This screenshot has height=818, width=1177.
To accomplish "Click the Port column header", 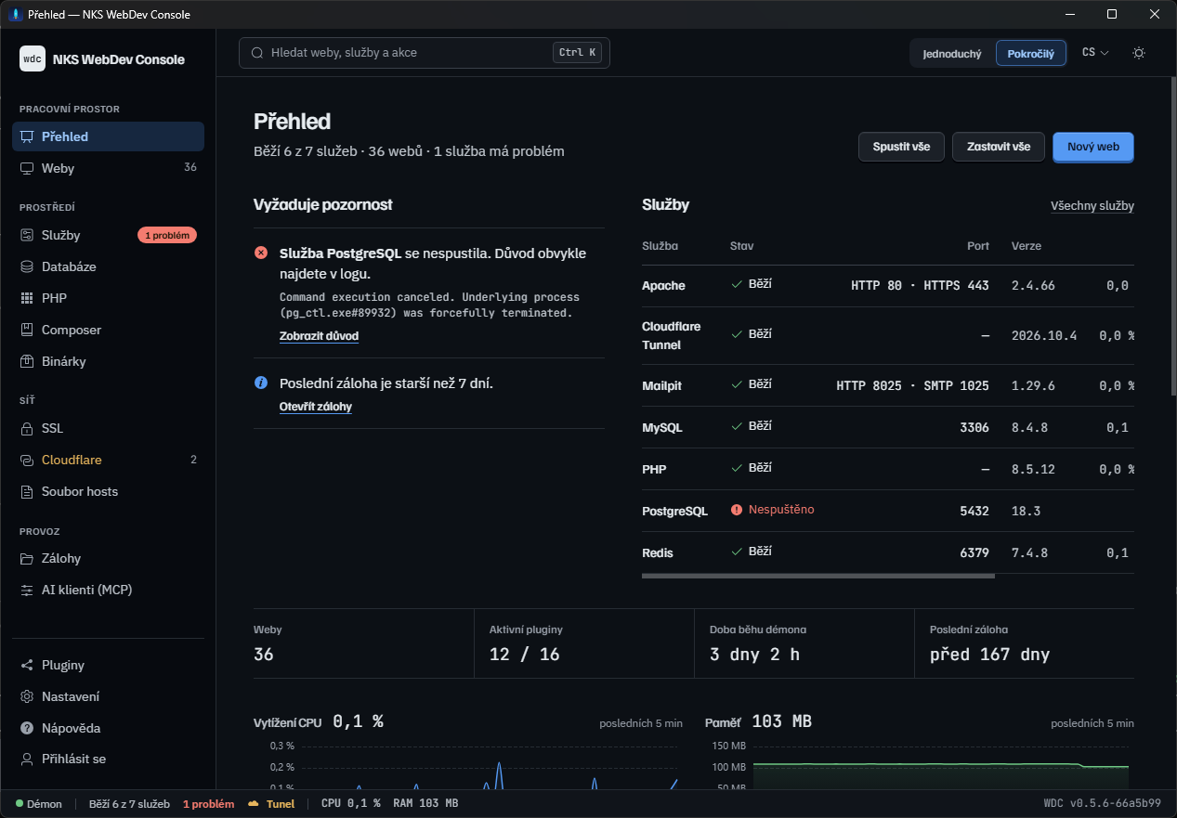I will 978,246.
